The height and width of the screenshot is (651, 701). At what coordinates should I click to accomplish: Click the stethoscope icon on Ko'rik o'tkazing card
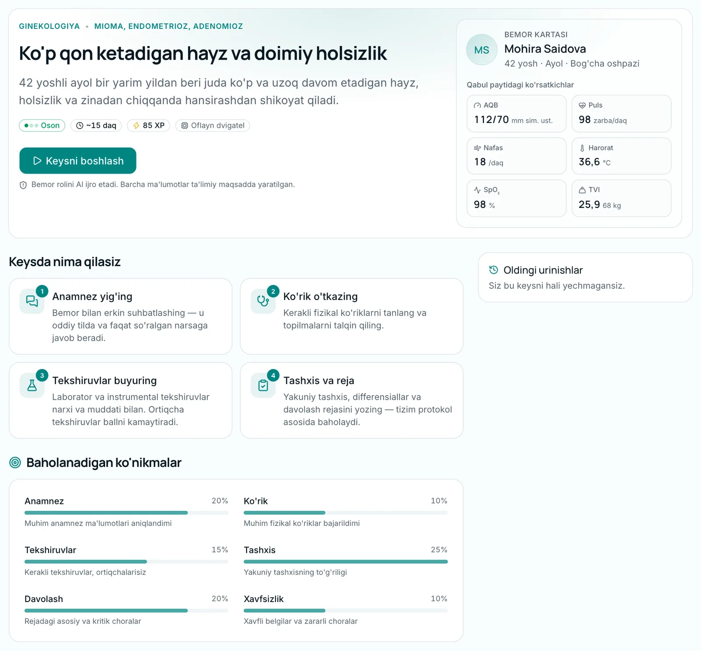click(263, 301)
